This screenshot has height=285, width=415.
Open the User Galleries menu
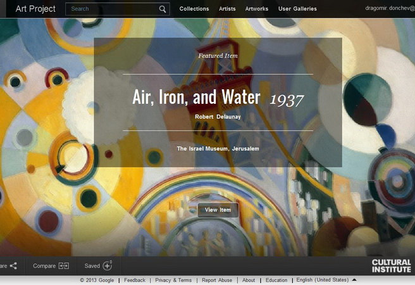pyautogui.click(x=297, y=9)
